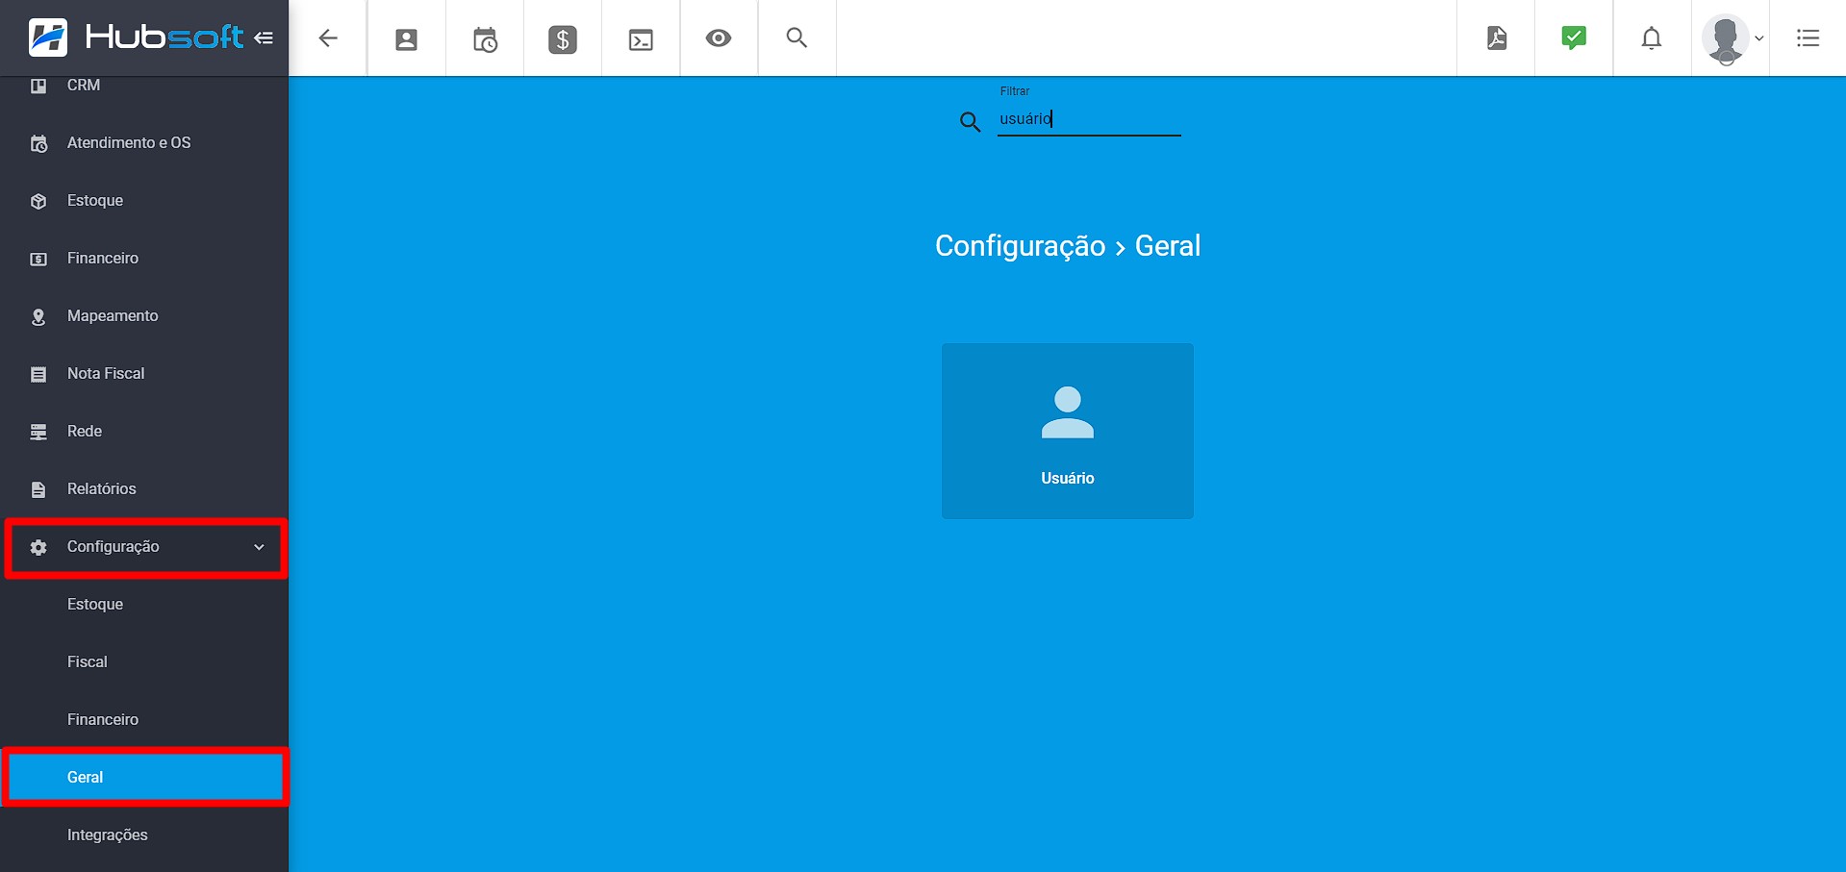Click the Nota Fiscal sheet icon
This screenshot has width=1846, height=872.
(38, 374)
